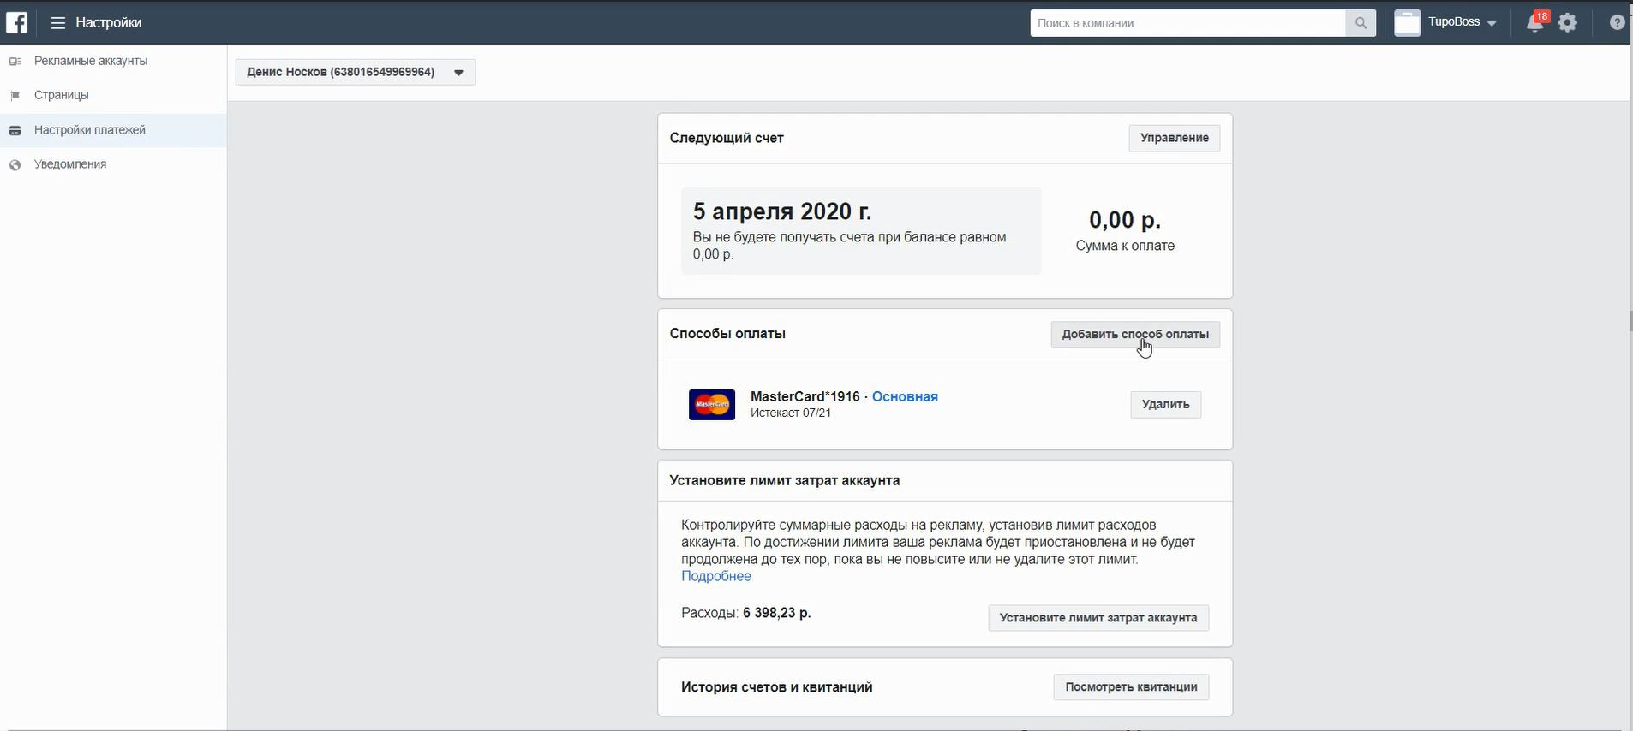This screenshot has height=731, width=1633.
Task: Click the settings gear icon
Action: point(1568,23)
